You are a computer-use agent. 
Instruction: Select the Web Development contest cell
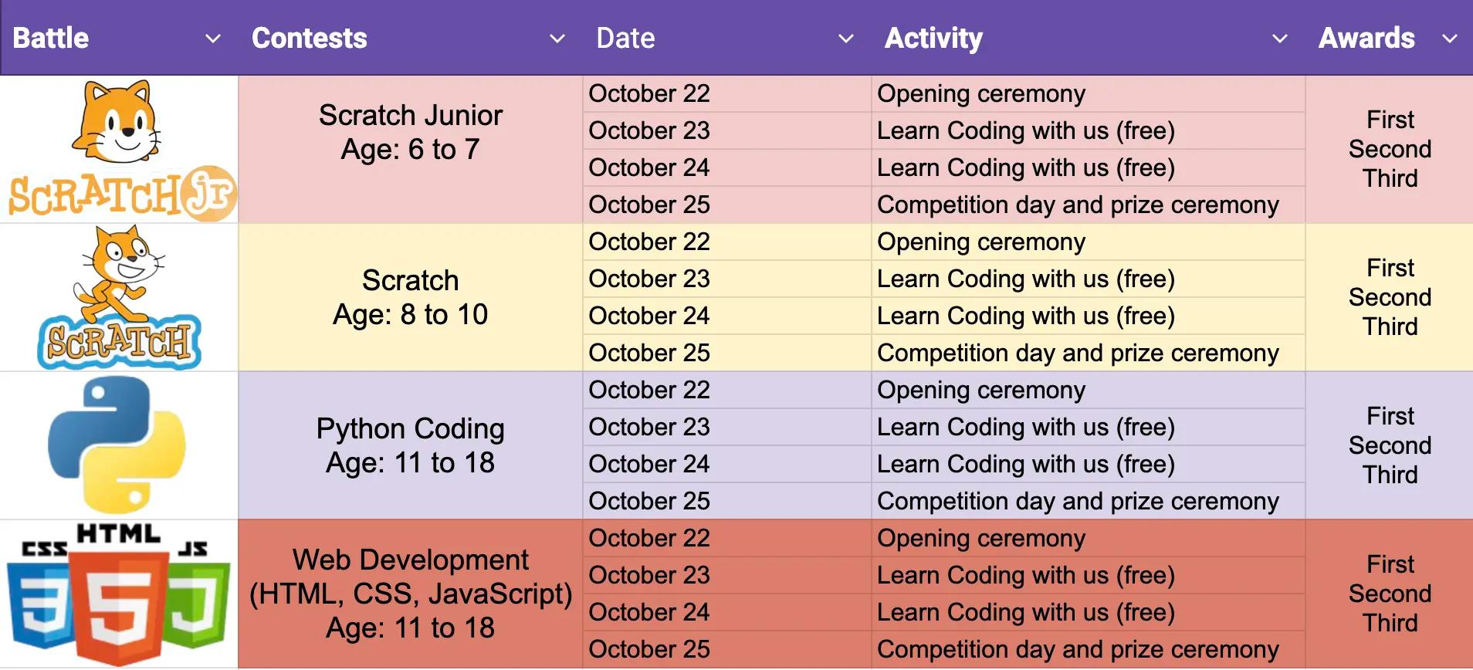coord(410,594)
